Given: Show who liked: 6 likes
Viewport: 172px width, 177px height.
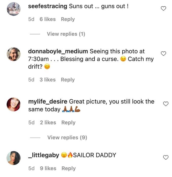Looking at the screenshot, I should point(48,19).
